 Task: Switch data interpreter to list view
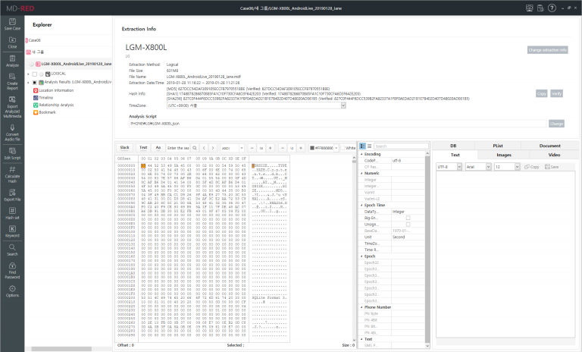click(x=369, y=146)
